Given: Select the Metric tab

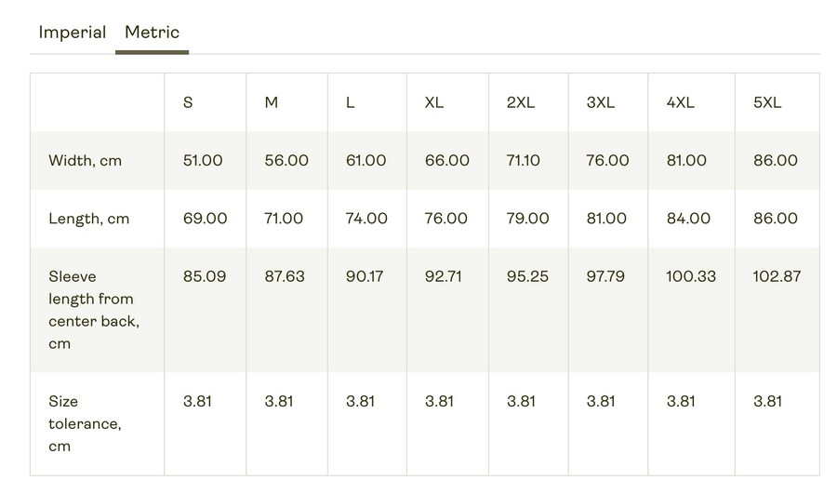Looking at the screenshot, I should click(x=152, y=33).
